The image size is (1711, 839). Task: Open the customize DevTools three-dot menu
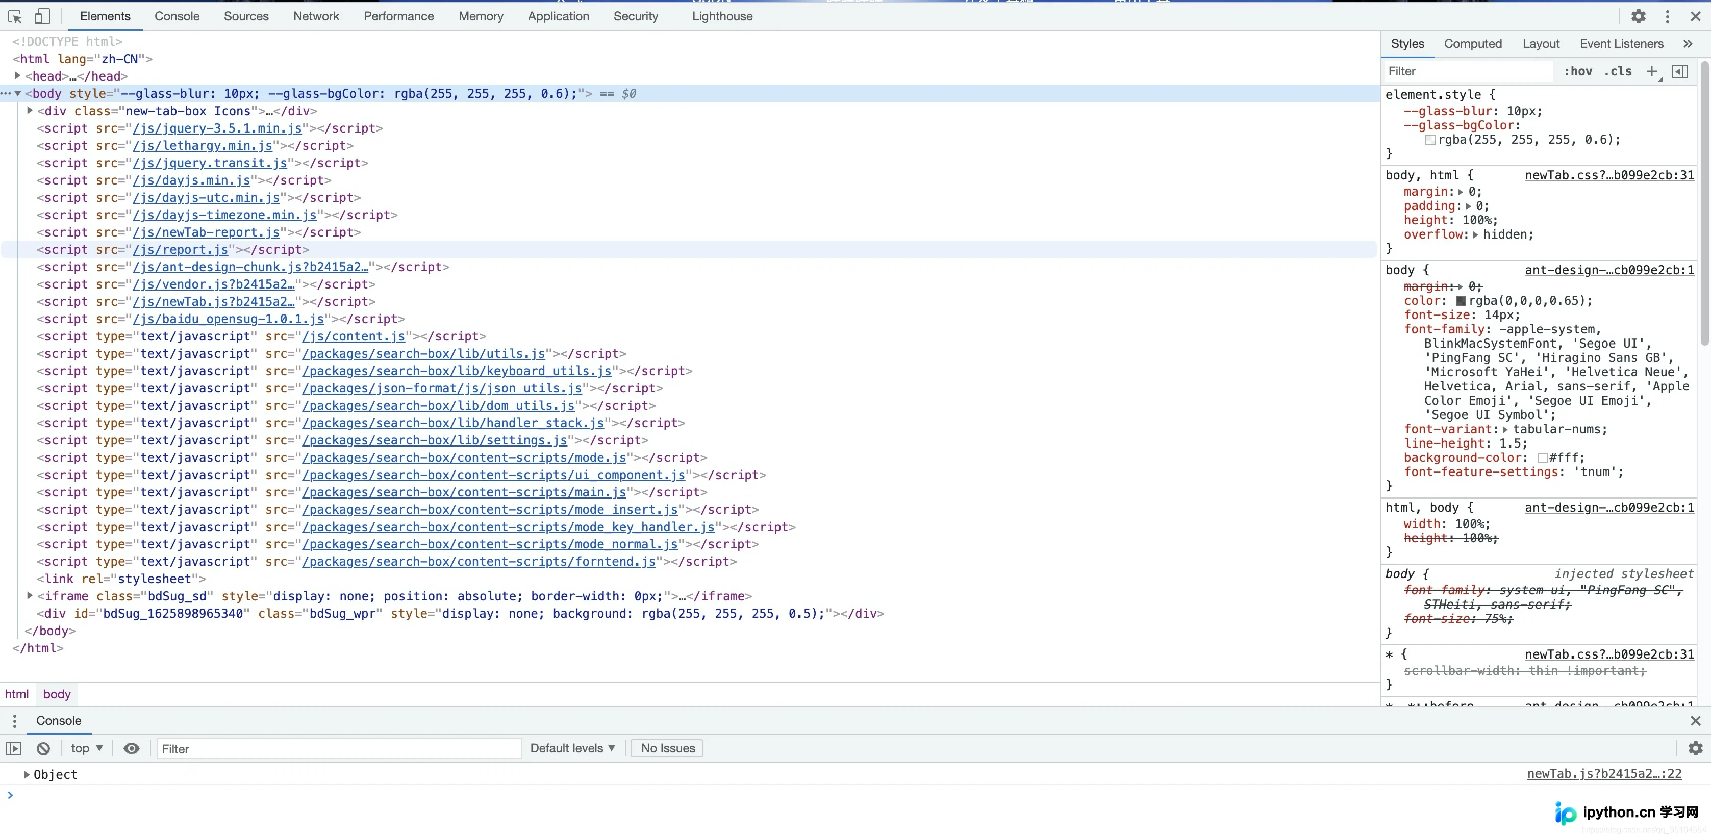(x=1667, y=17)
